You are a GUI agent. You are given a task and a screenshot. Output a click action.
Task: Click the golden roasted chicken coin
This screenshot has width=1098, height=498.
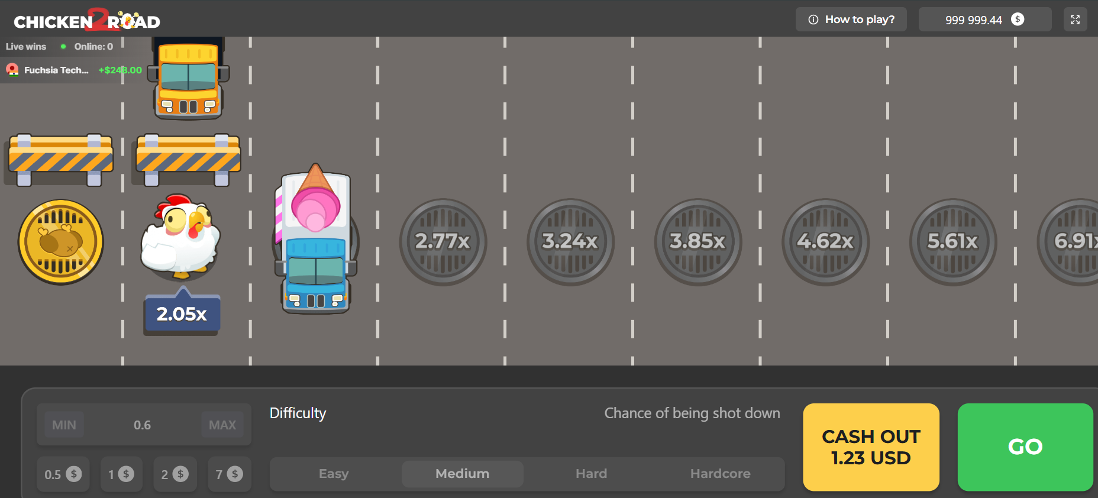pyautogui.click(x=61, y=242)
